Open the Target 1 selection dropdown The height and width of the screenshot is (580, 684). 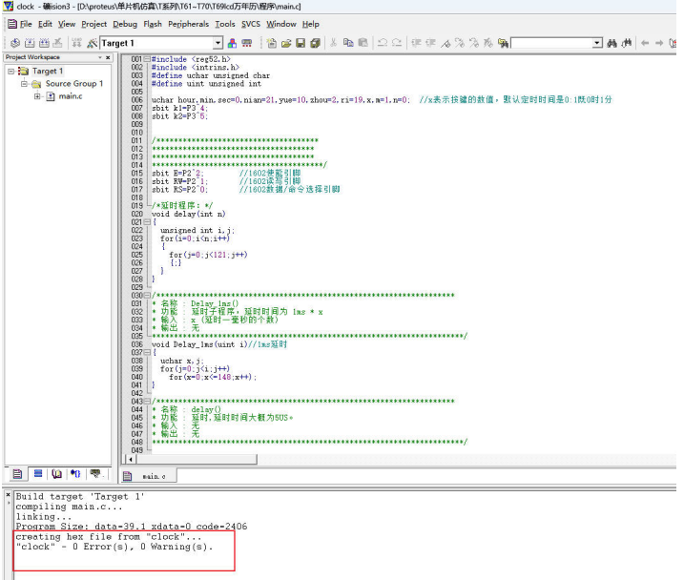218,43
